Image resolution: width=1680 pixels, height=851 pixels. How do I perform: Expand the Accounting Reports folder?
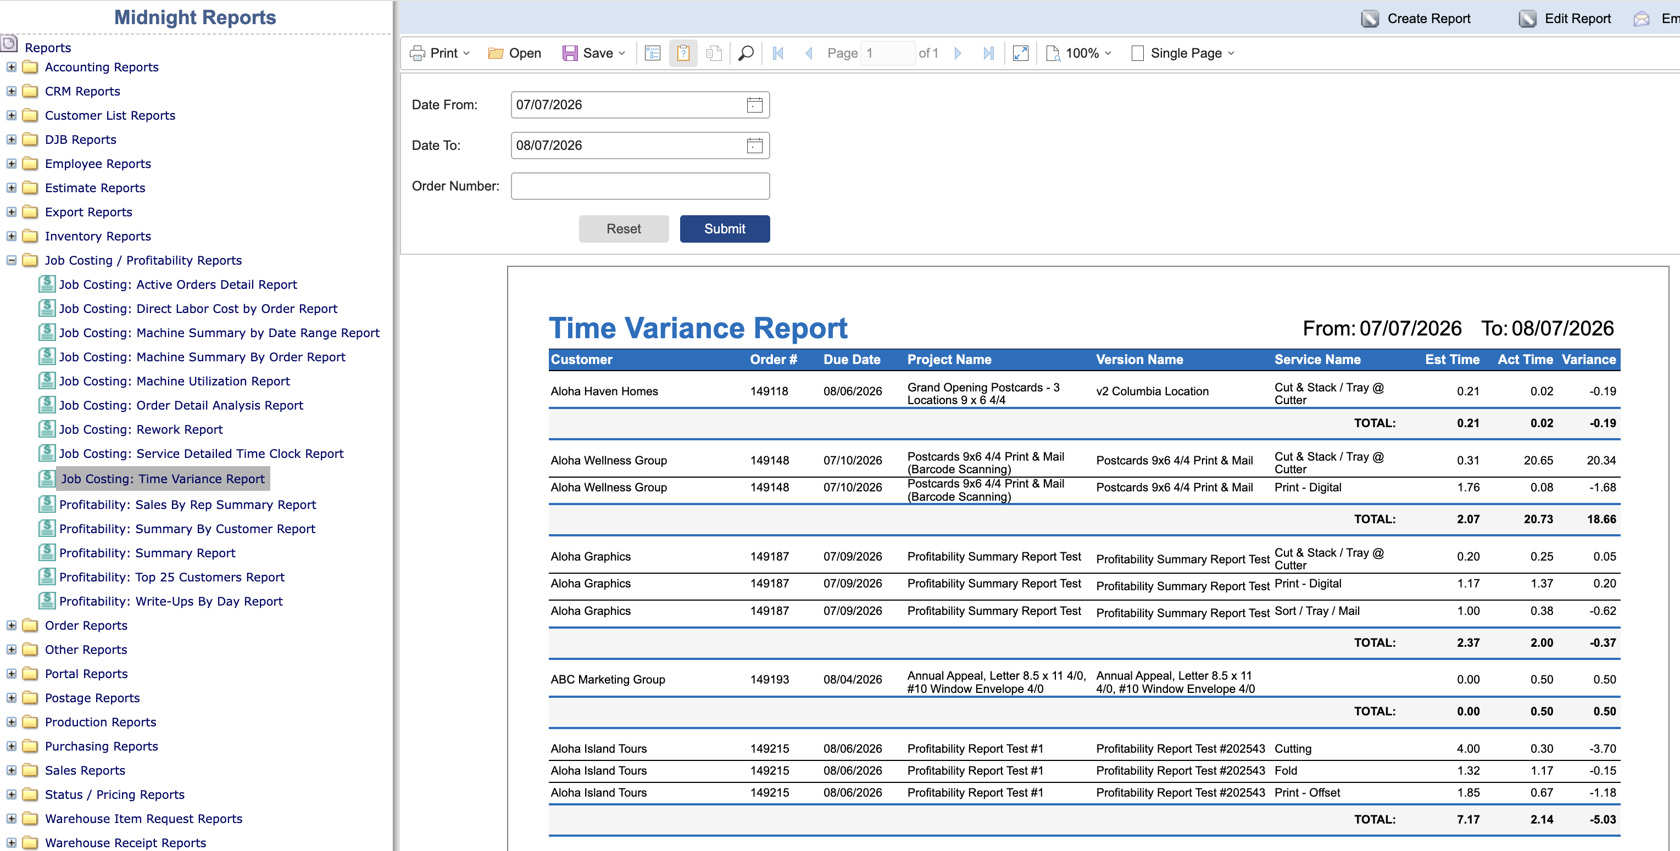[x=11, y=67]
